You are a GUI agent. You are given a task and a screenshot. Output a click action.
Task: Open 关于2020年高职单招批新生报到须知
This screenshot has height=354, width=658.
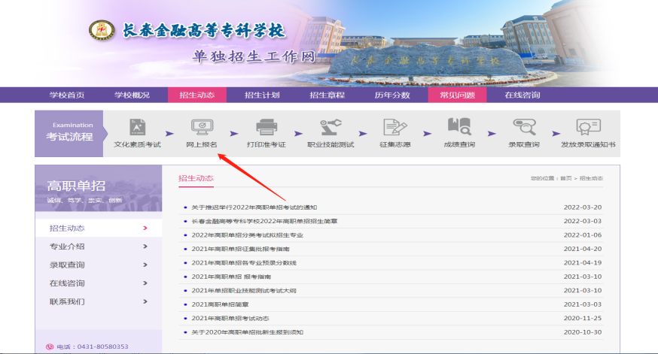click(x=248, y=331)
